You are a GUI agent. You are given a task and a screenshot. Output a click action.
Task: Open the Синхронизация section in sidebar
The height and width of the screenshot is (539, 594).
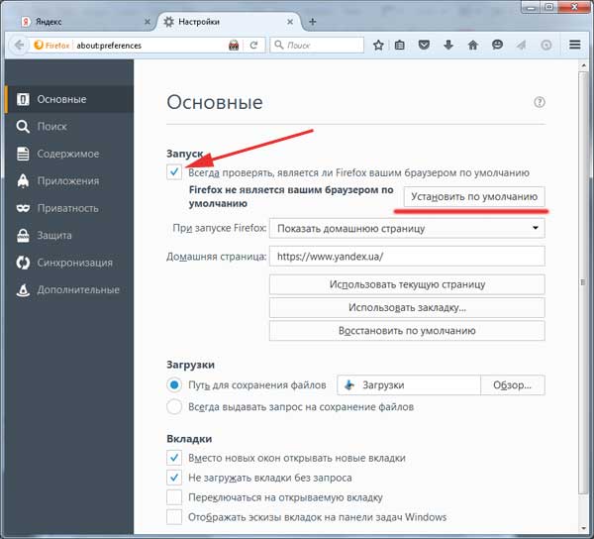[74, 263]
